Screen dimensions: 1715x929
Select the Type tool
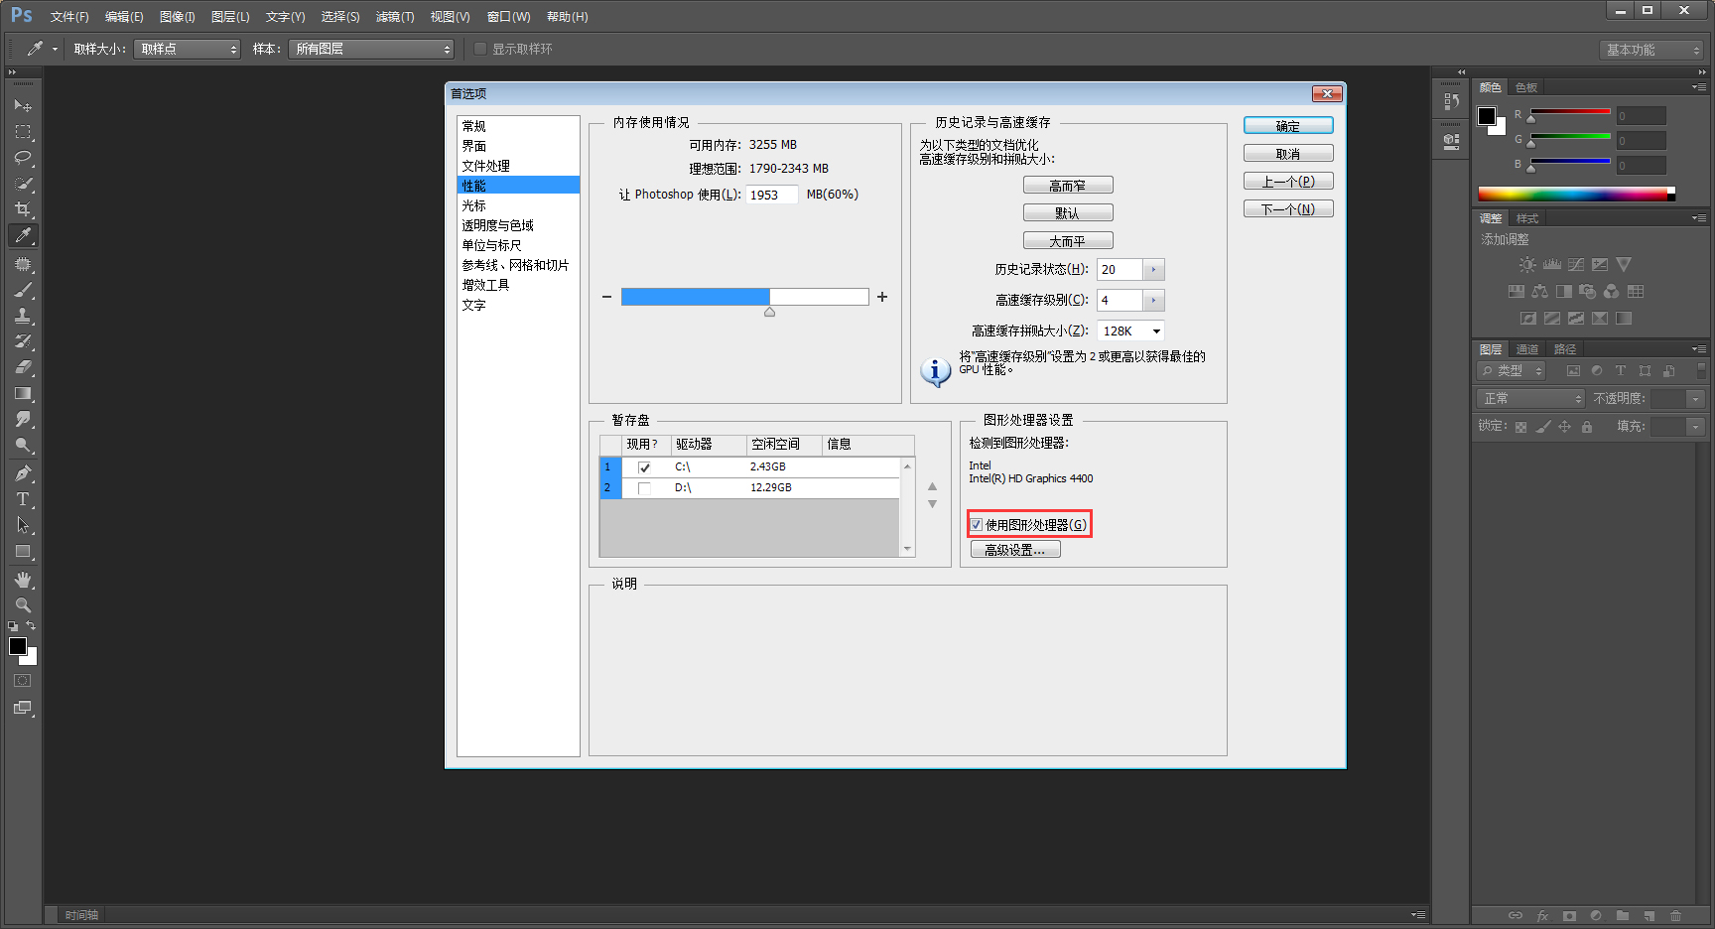24,499
